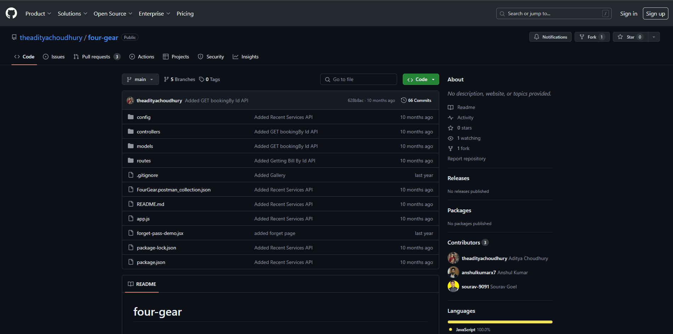Click Pricing in the top navigation
Image resolution: width=673 pixels, height=334 pixels.
185,13
